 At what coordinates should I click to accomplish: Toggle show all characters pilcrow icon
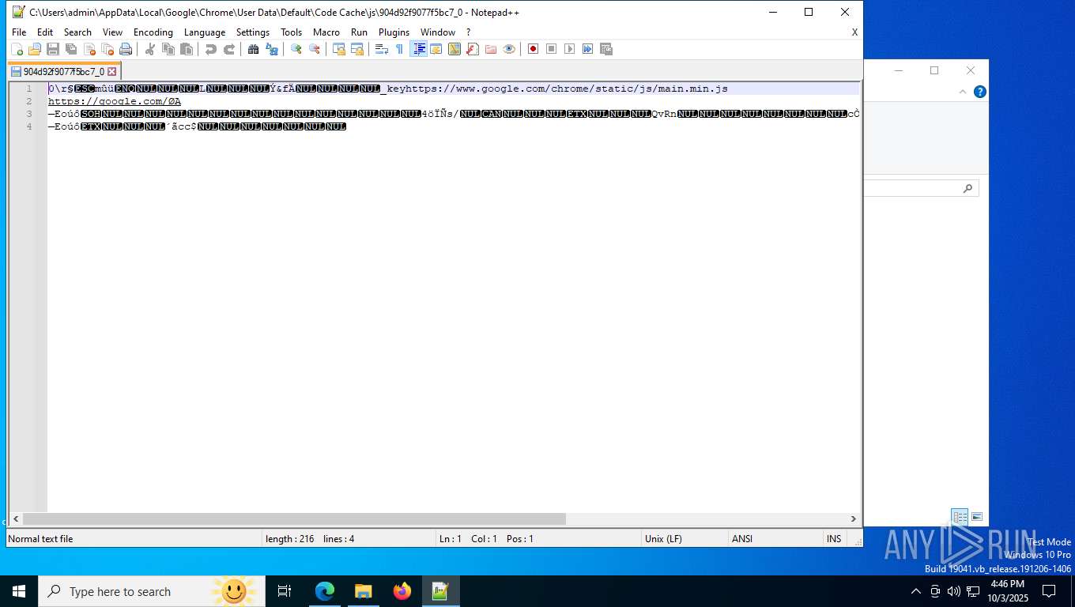tap(400, 49)
